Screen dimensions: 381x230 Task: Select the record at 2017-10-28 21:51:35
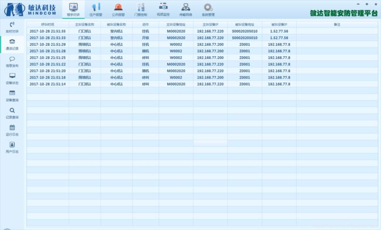(x=202, y=31)
